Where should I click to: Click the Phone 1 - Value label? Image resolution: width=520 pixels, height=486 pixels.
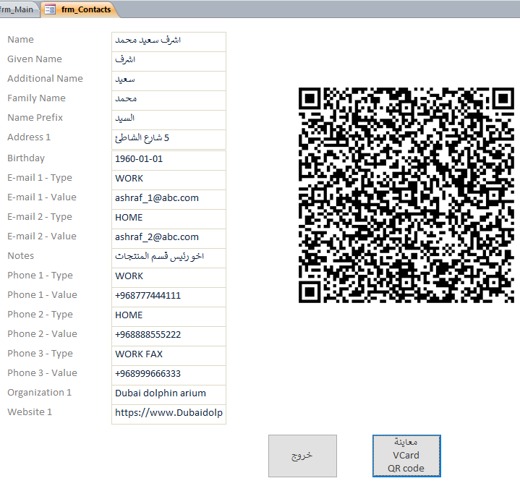(x=42, y=295)
